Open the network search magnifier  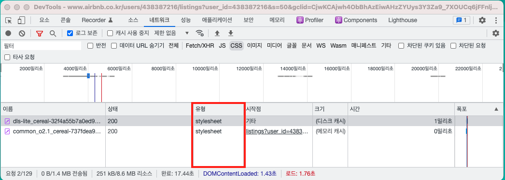coord(53,33)
